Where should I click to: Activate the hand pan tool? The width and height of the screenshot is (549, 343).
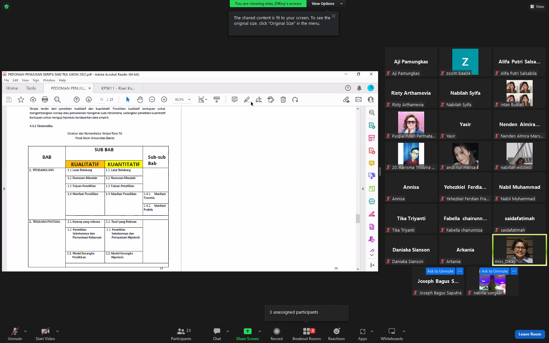pyautogui.click(x=140, y=100)
